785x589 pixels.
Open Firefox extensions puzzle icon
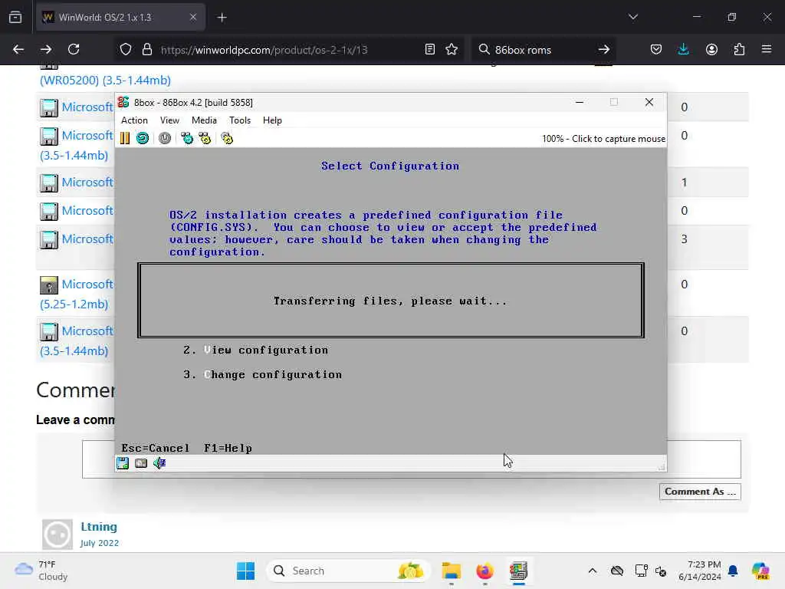[739, 50]
